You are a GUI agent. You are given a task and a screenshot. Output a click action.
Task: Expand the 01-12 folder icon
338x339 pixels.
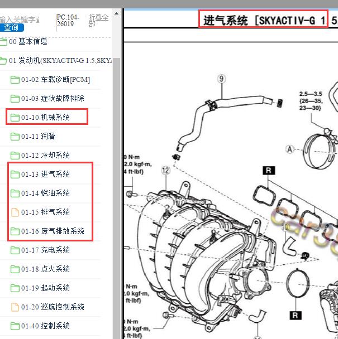[15, 156]
